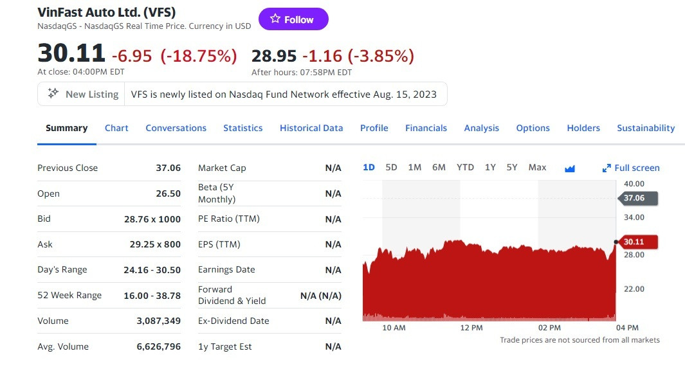
Task: Open the Financials tab
Action: tap(426, 128)
